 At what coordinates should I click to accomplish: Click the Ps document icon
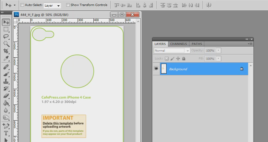pos(16,15)
